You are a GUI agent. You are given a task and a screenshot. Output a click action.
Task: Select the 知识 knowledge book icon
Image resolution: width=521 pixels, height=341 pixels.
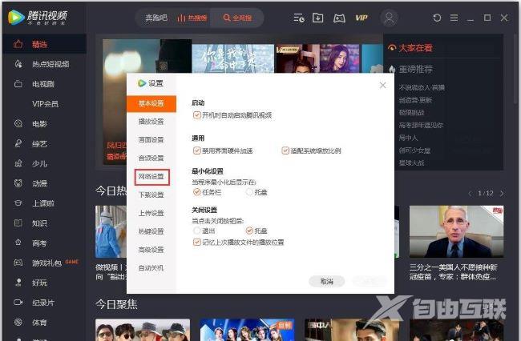[x=18, y=223]
